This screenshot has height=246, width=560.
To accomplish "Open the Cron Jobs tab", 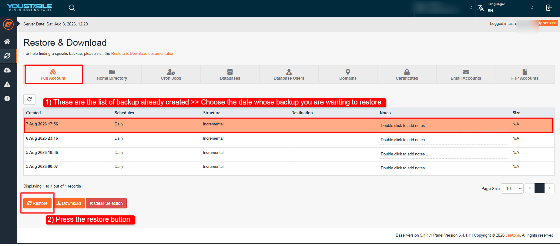I will pyautogui.click(x=171, y=75).
